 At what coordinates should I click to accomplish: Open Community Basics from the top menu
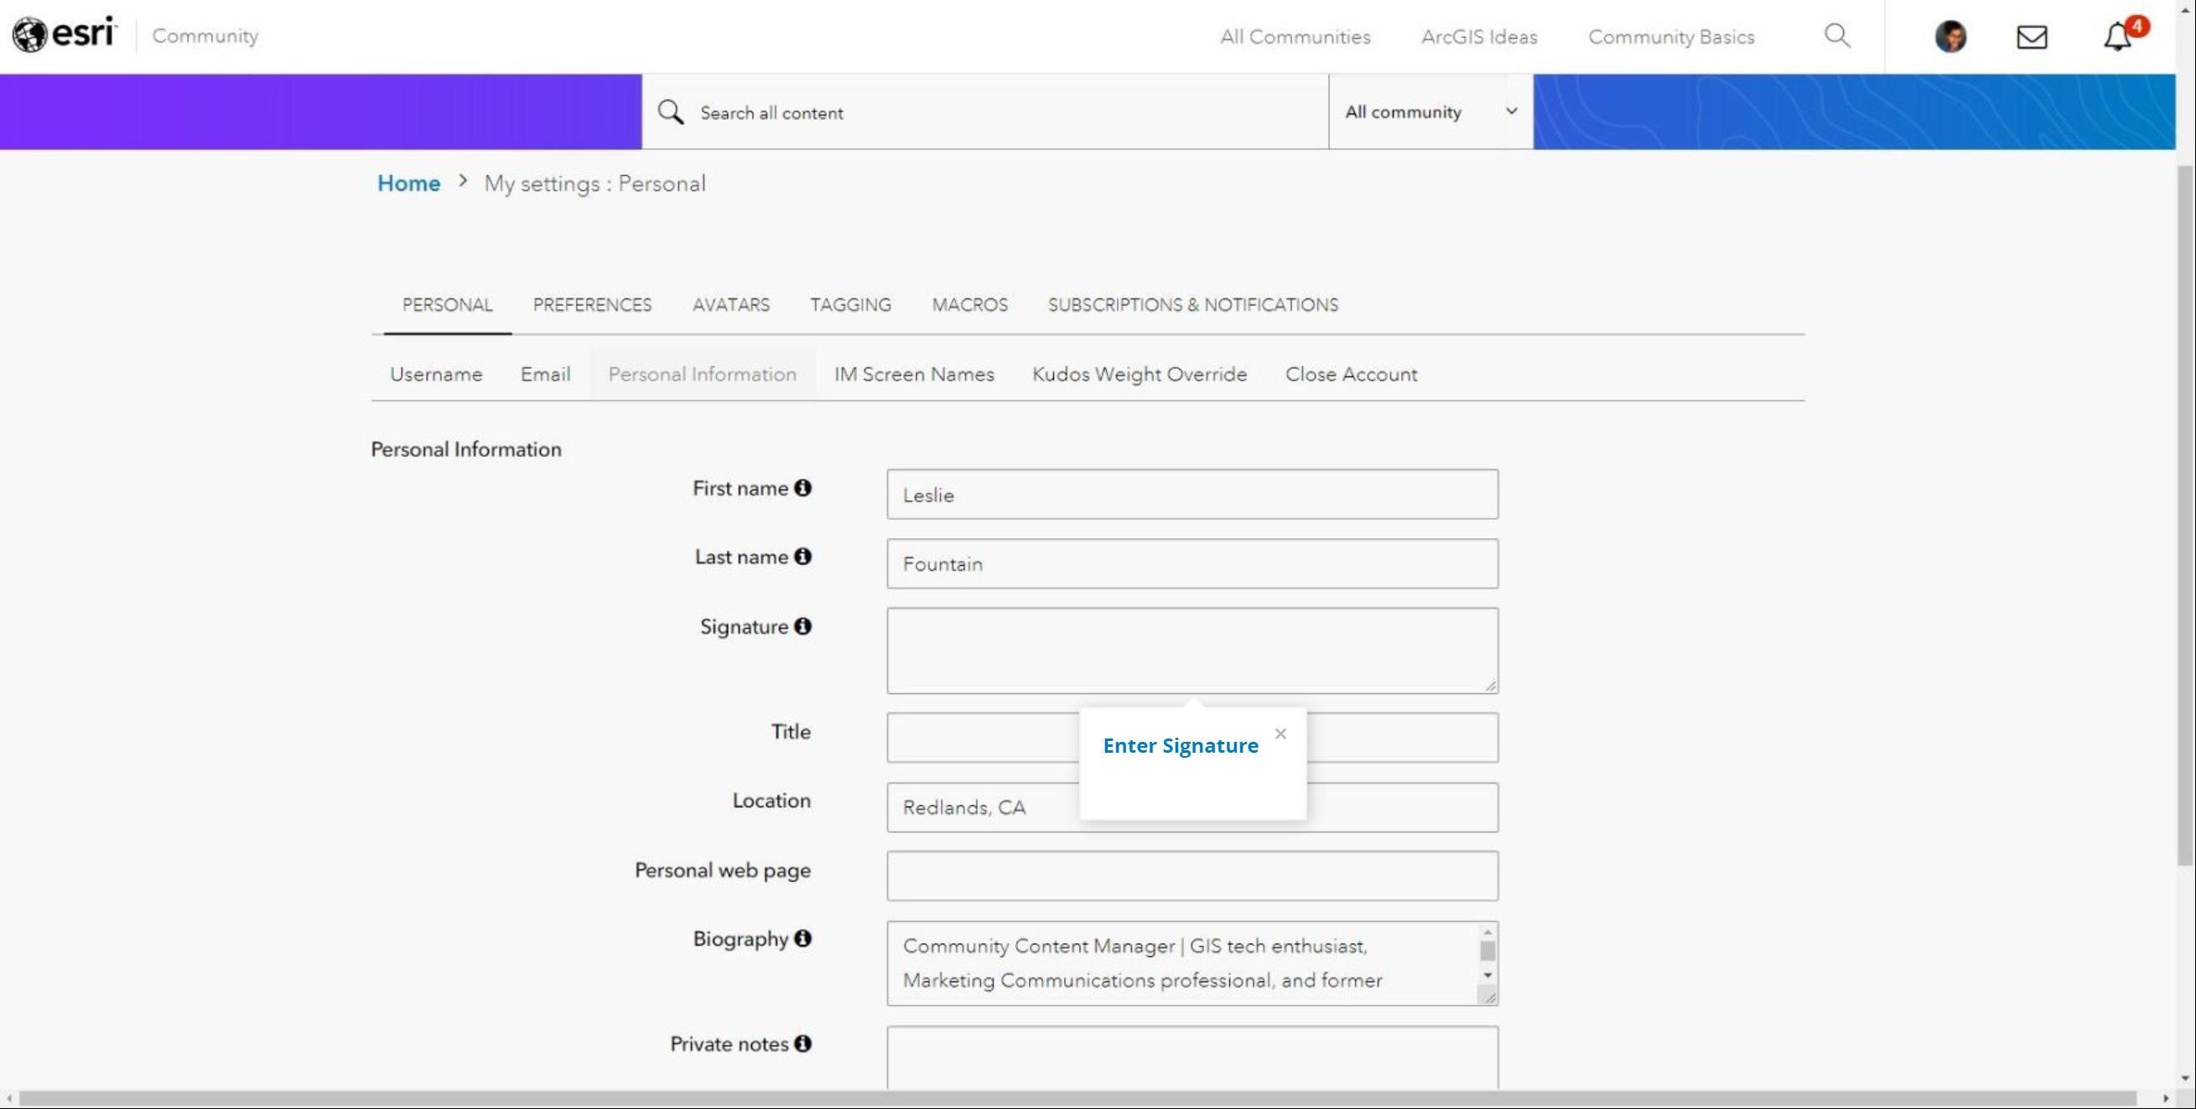pyautogui.click(x=1671, y=37)
